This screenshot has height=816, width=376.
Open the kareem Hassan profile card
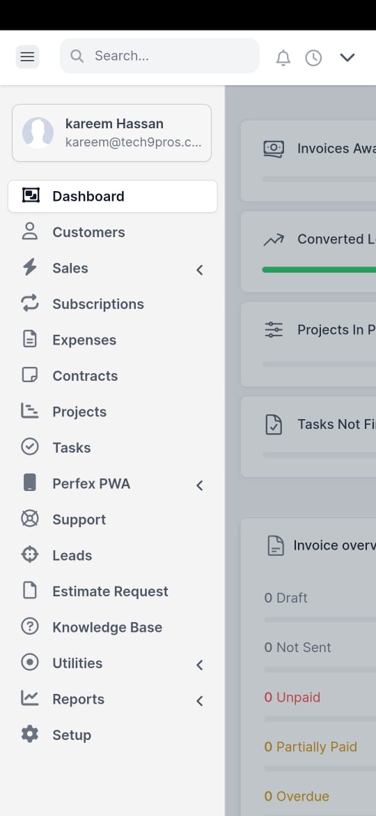[111, 133]
